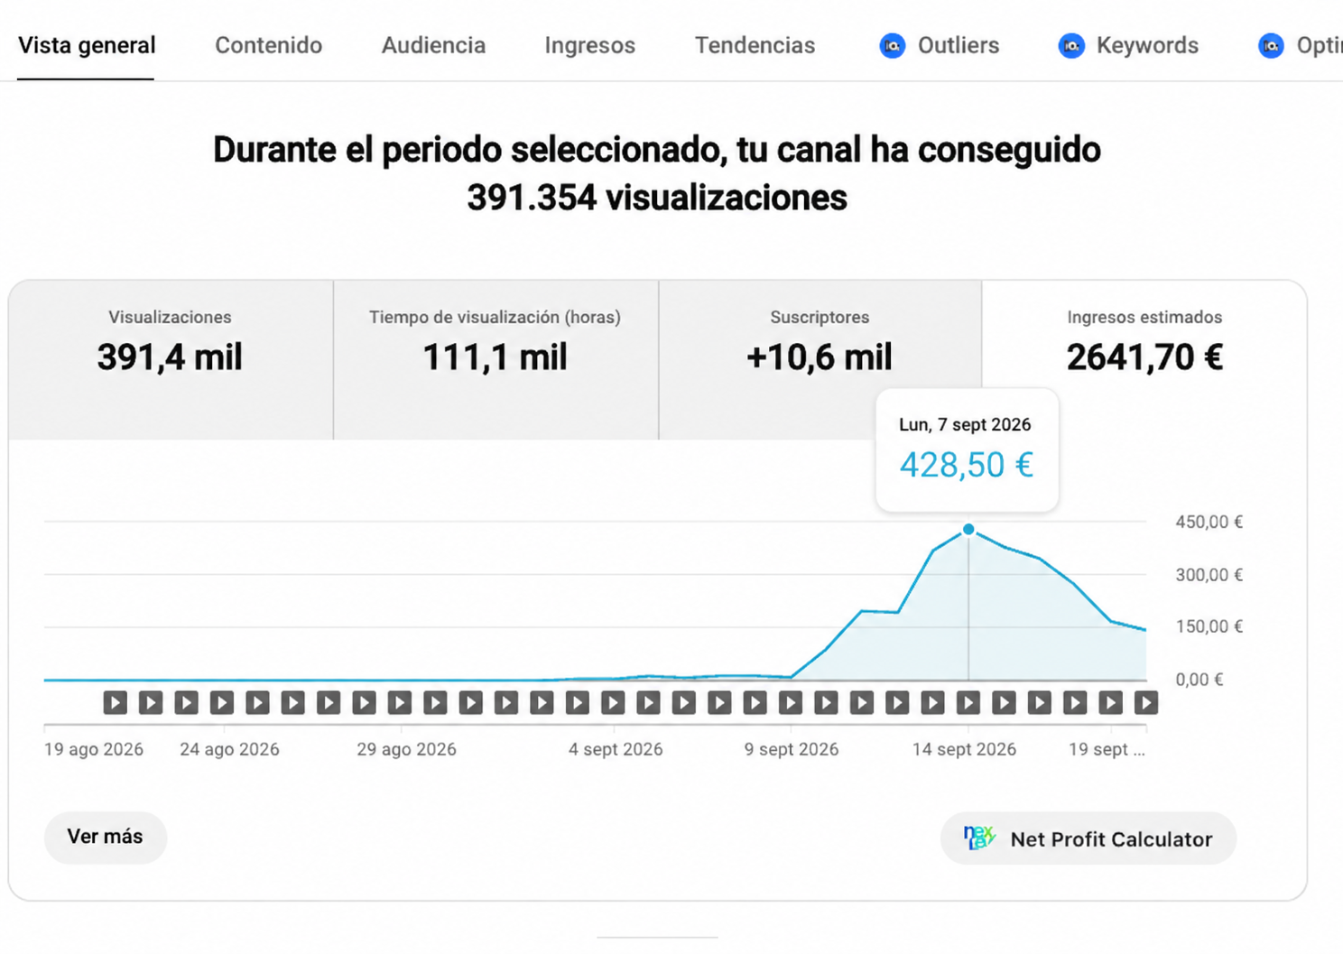
Task: Click the 450,00 € axis label
Action: tap(1209, 522)
